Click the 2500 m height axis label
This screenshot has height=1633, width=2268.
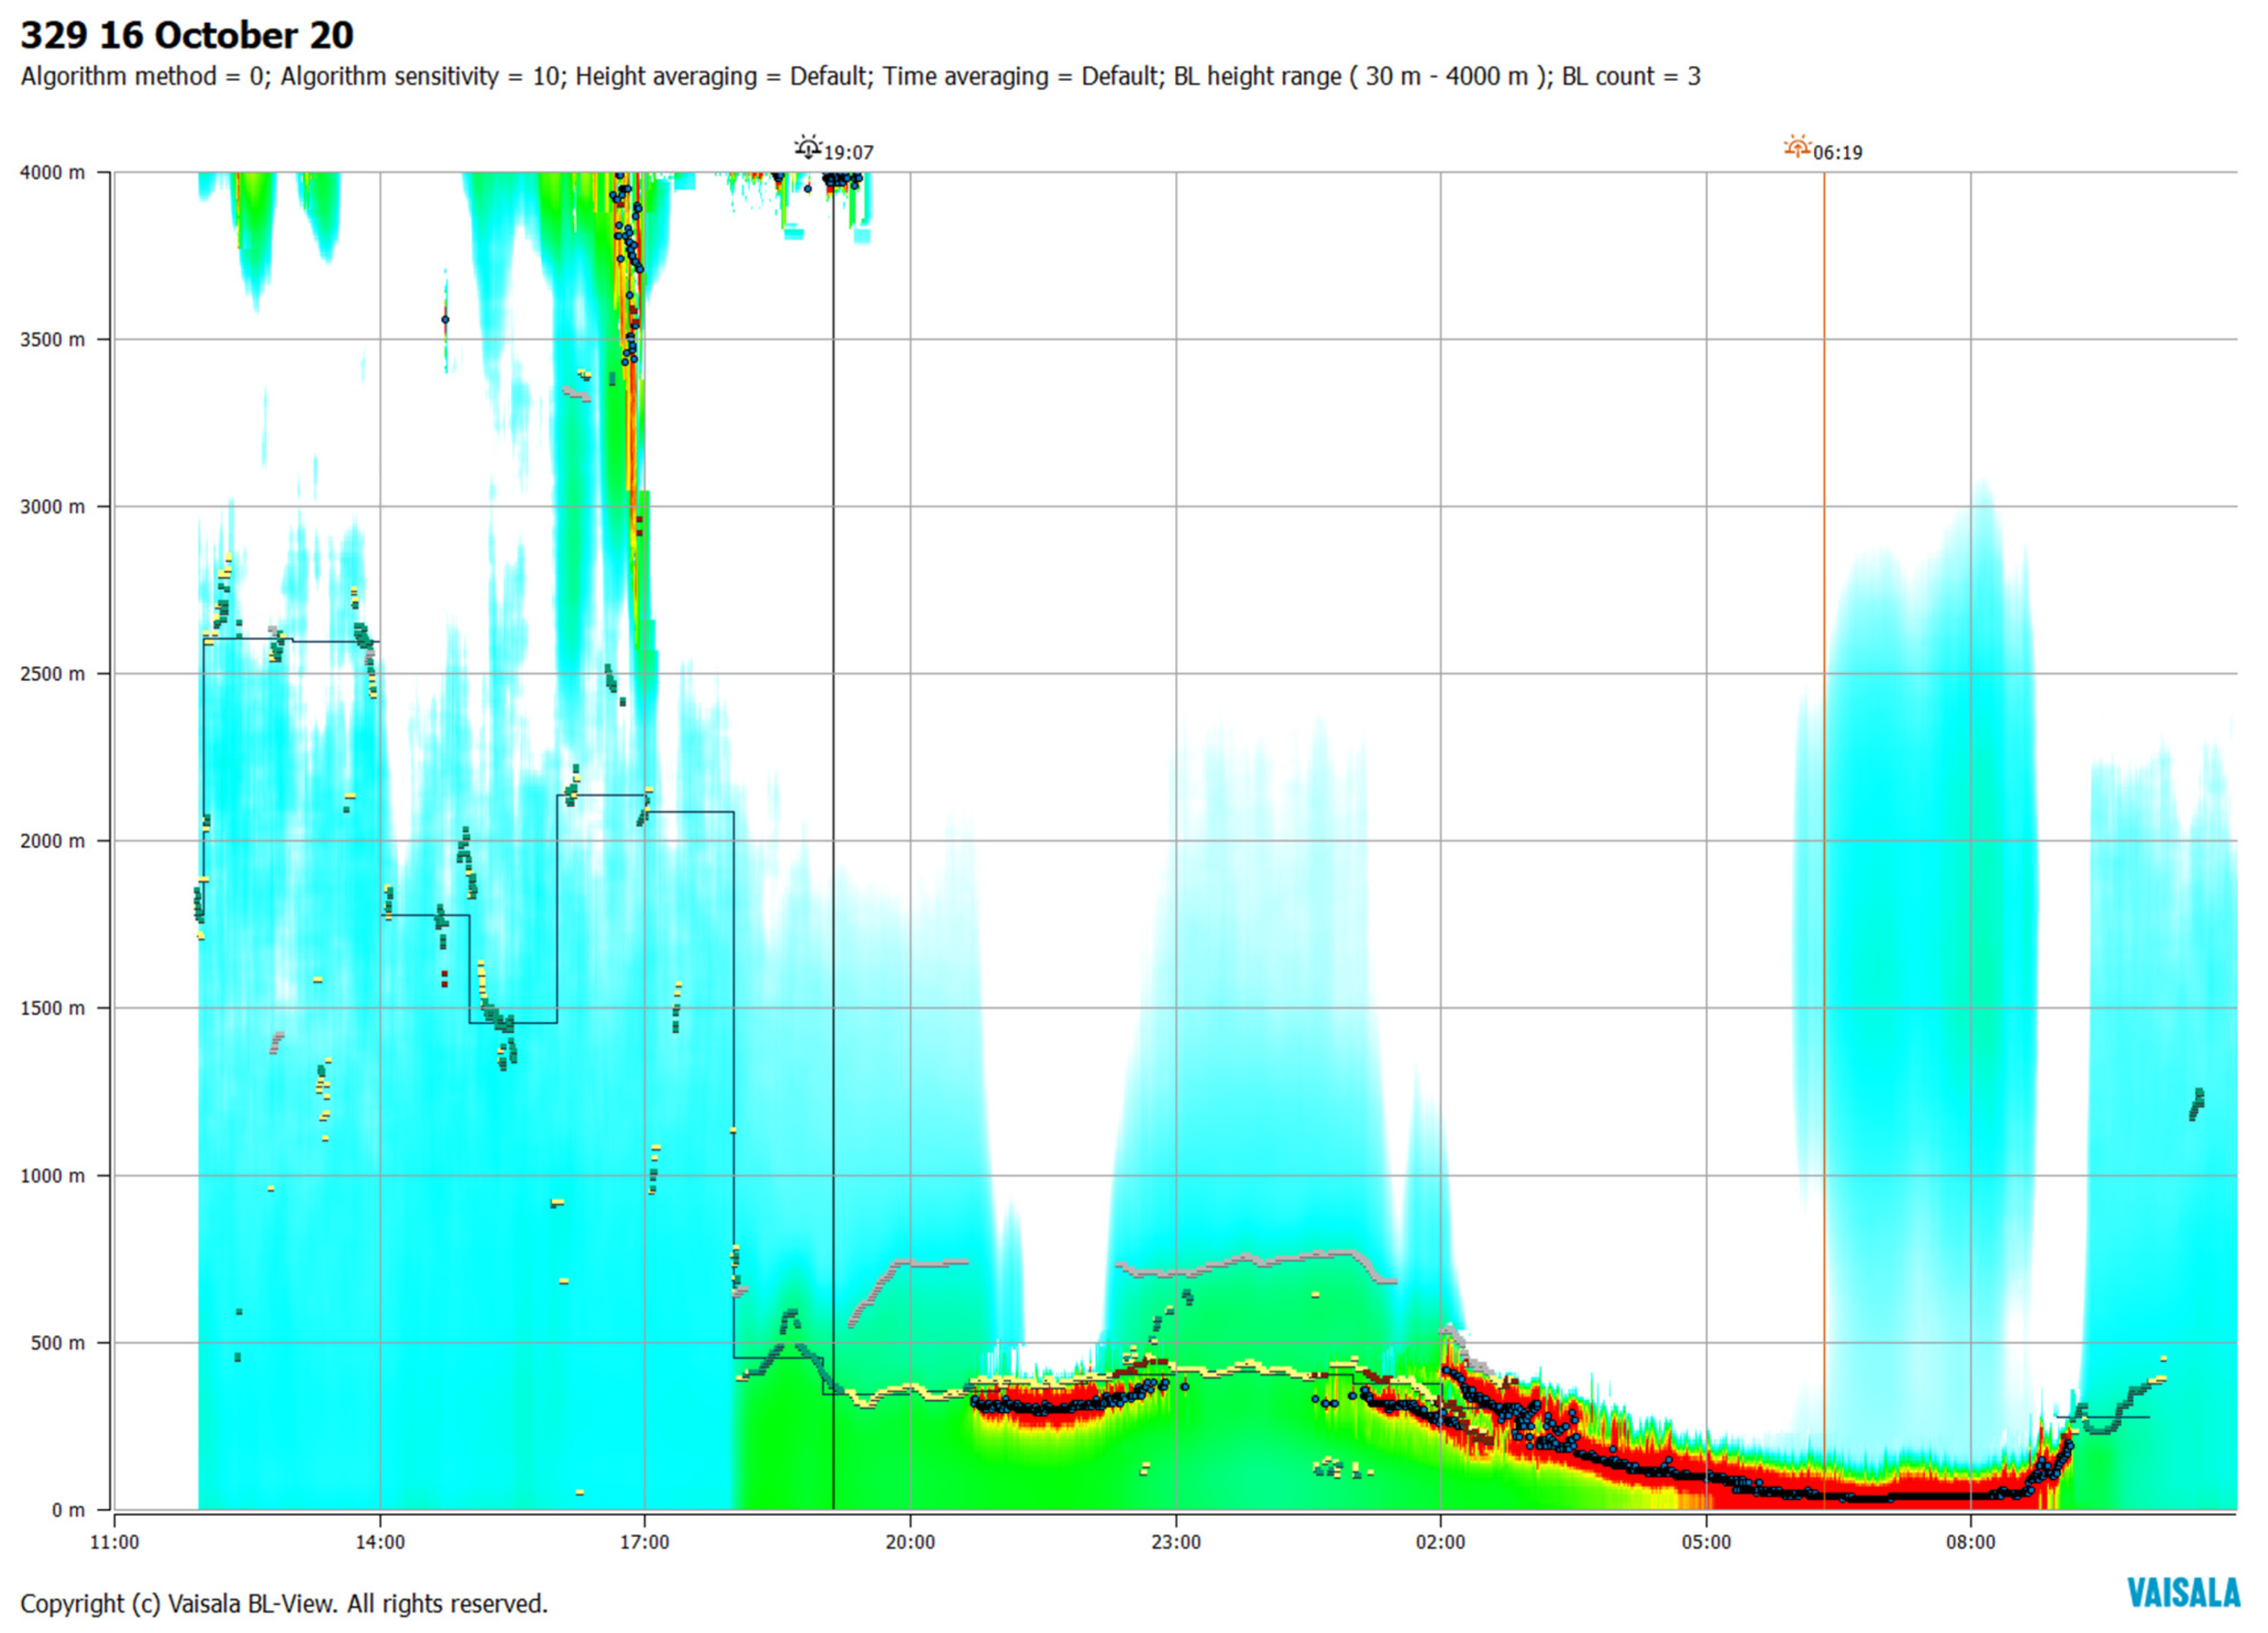point(52,674)
